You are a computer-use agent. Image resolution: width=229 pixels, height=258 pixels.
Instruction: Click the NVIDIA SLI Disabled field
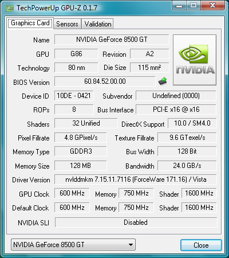136,222
